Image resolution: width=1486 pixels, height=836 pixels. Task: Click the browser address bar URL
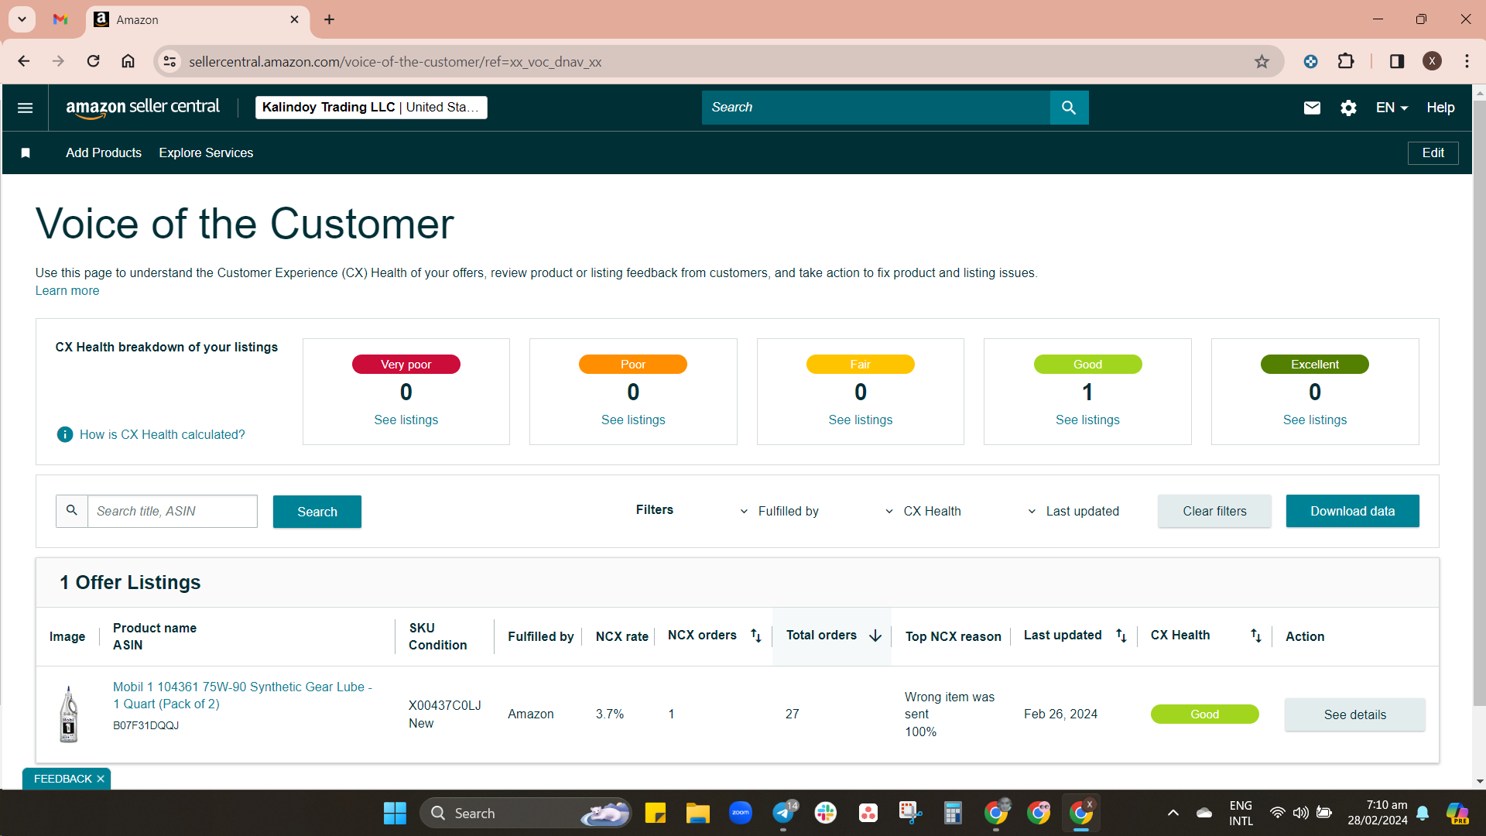[x=395, y=61]
